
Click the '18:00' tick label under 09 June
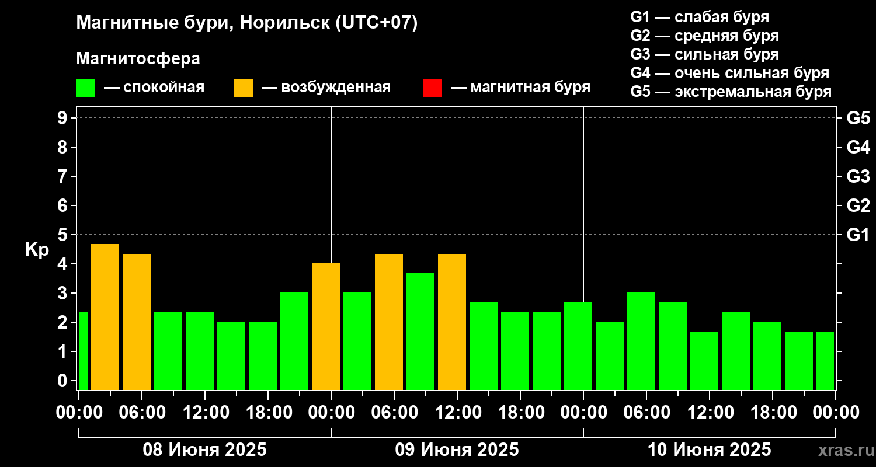[520, 413]
